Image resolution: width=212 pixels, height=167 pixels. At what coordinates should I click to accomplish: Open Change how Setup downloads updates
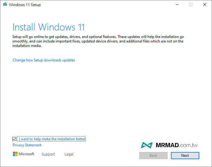pos(44,60)
